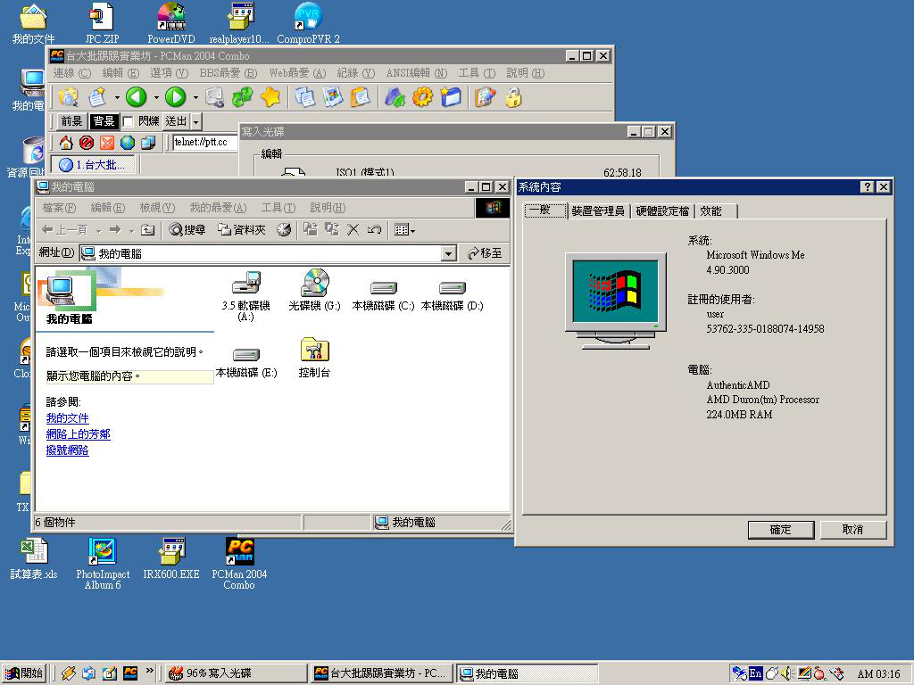914x685 pixels.
Task: Click the home icon in PCMan address toolbar
Action: click(x=66, y=143)
